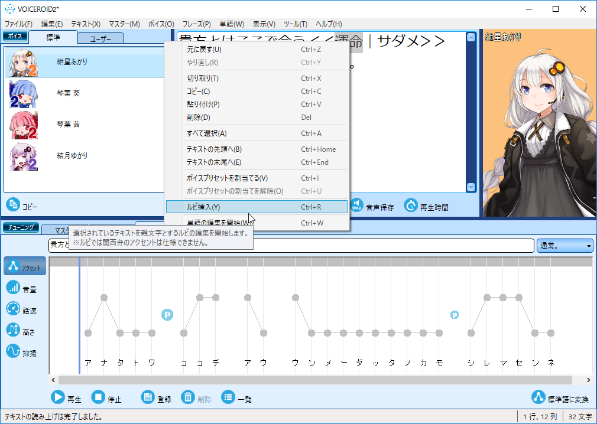Open the ヘルプ(H) menu
Screen dimensions: 597x424
click(x=329, y=24)
